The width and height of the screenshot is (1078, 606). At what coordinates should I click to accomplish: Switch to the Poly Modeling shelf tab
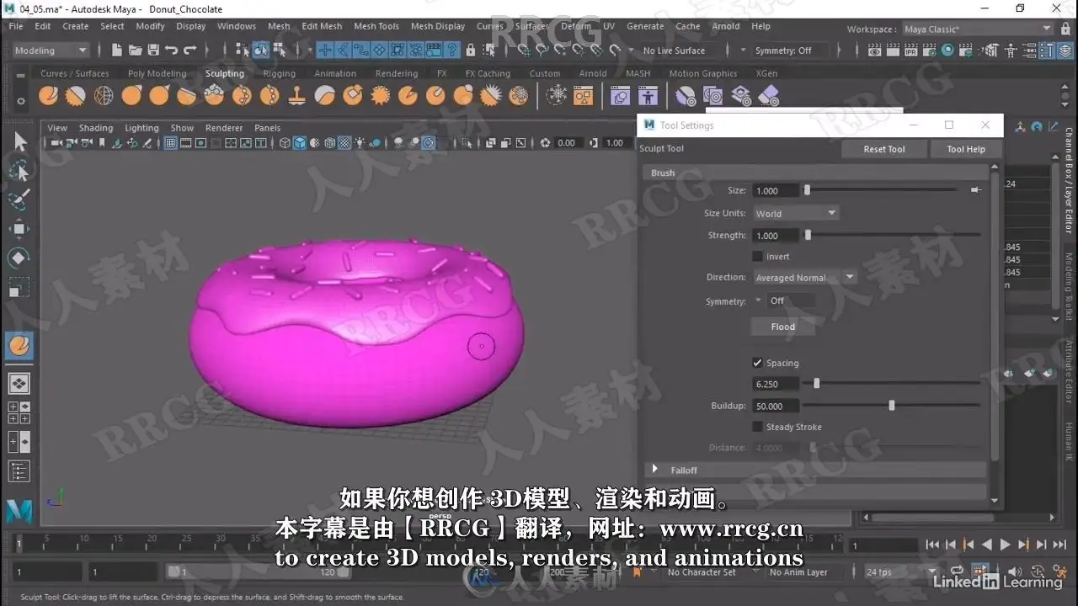[157, 73]
